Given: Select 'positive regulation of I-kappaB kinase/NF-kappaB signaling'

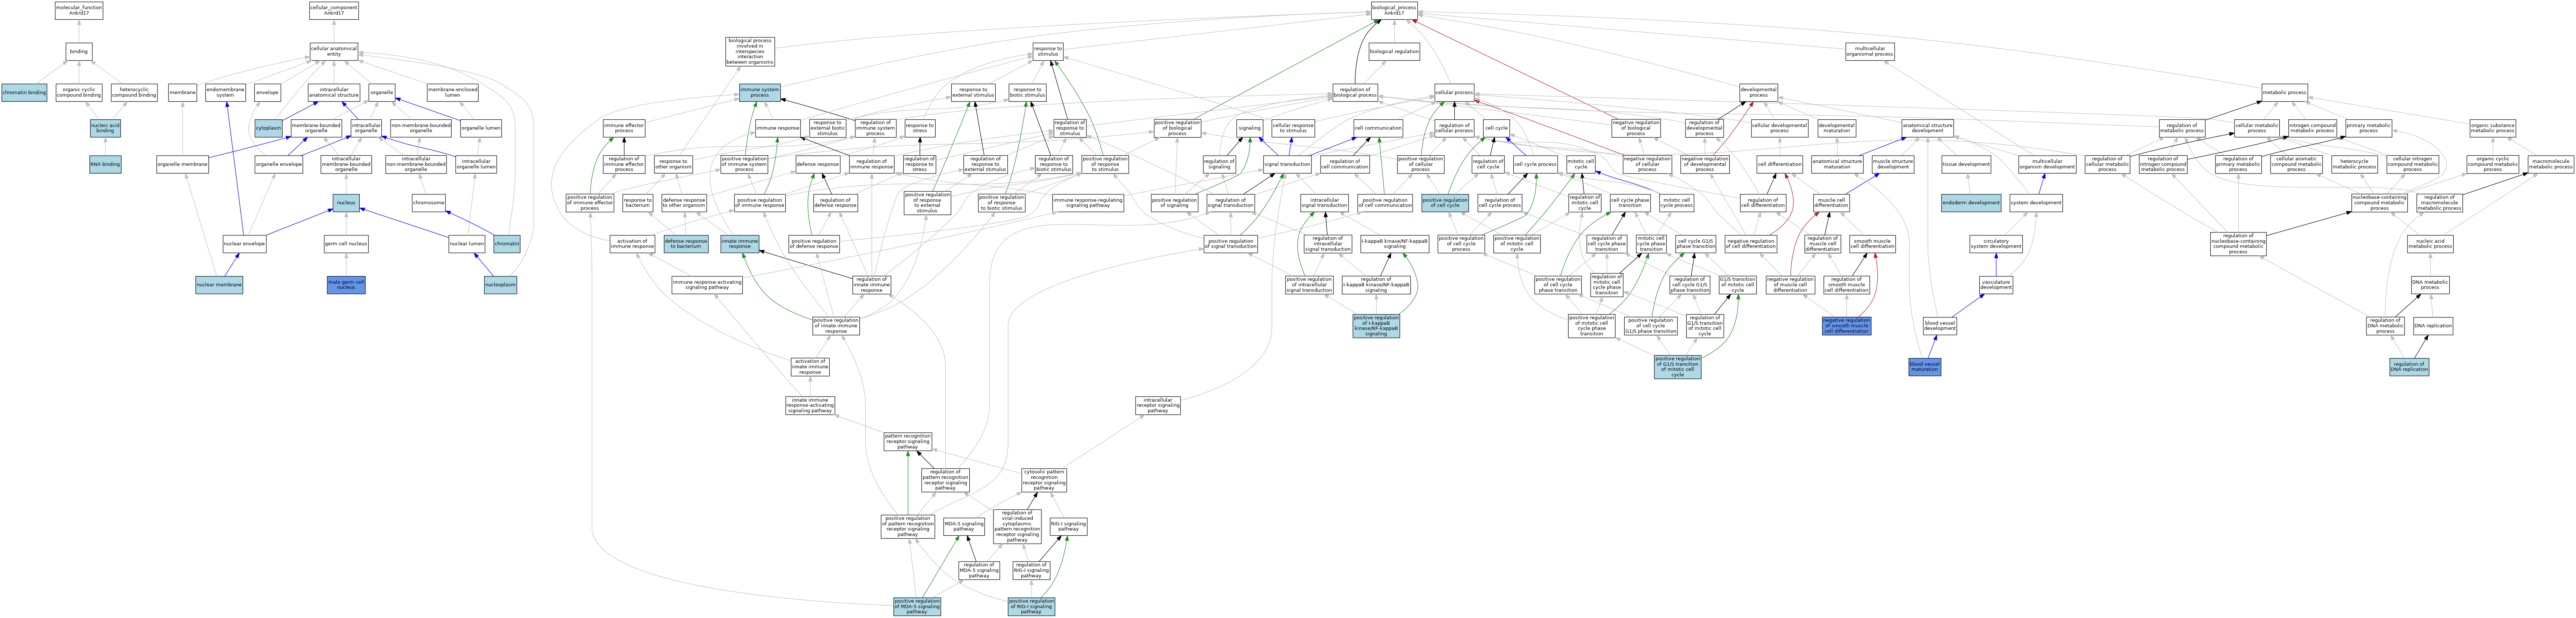Looking at the screenshot, I should [1376, 326].
